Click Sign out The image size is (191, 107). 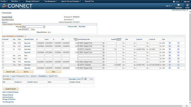(187, 1)
